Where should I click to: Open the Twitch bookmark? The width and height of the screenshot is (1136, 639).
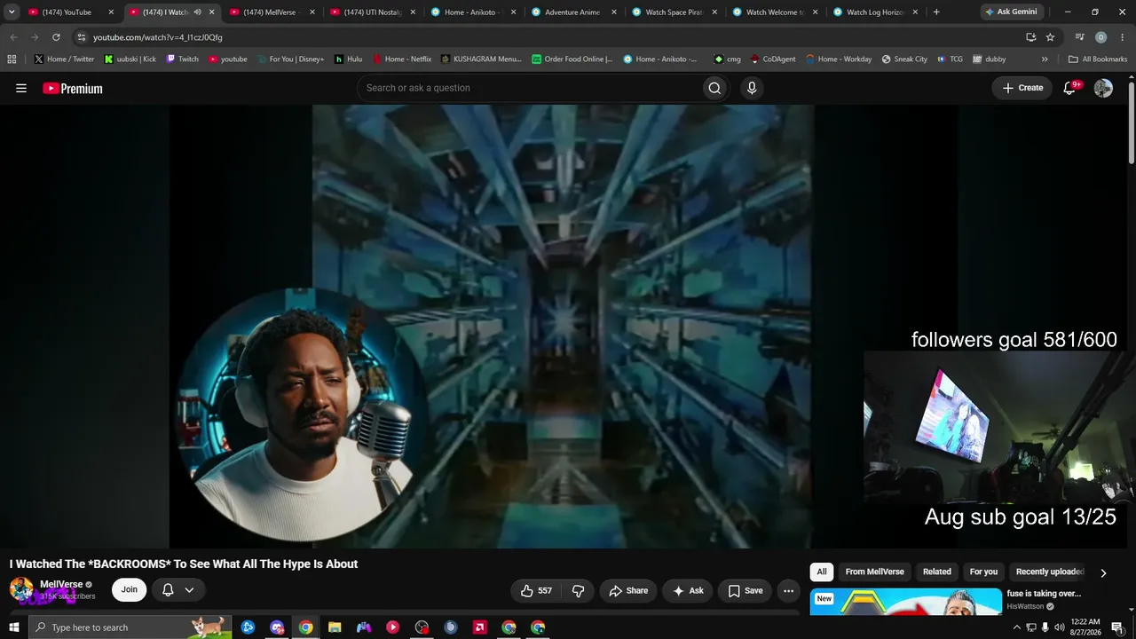(x=182, y=59)
